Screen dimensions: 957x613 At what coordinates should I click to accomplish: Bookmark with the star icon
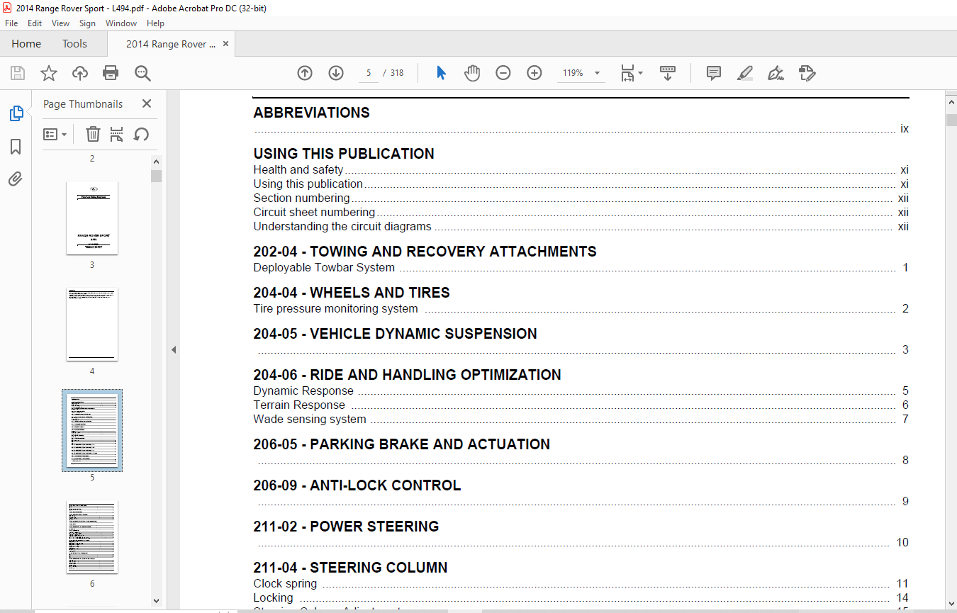[48, 73]
